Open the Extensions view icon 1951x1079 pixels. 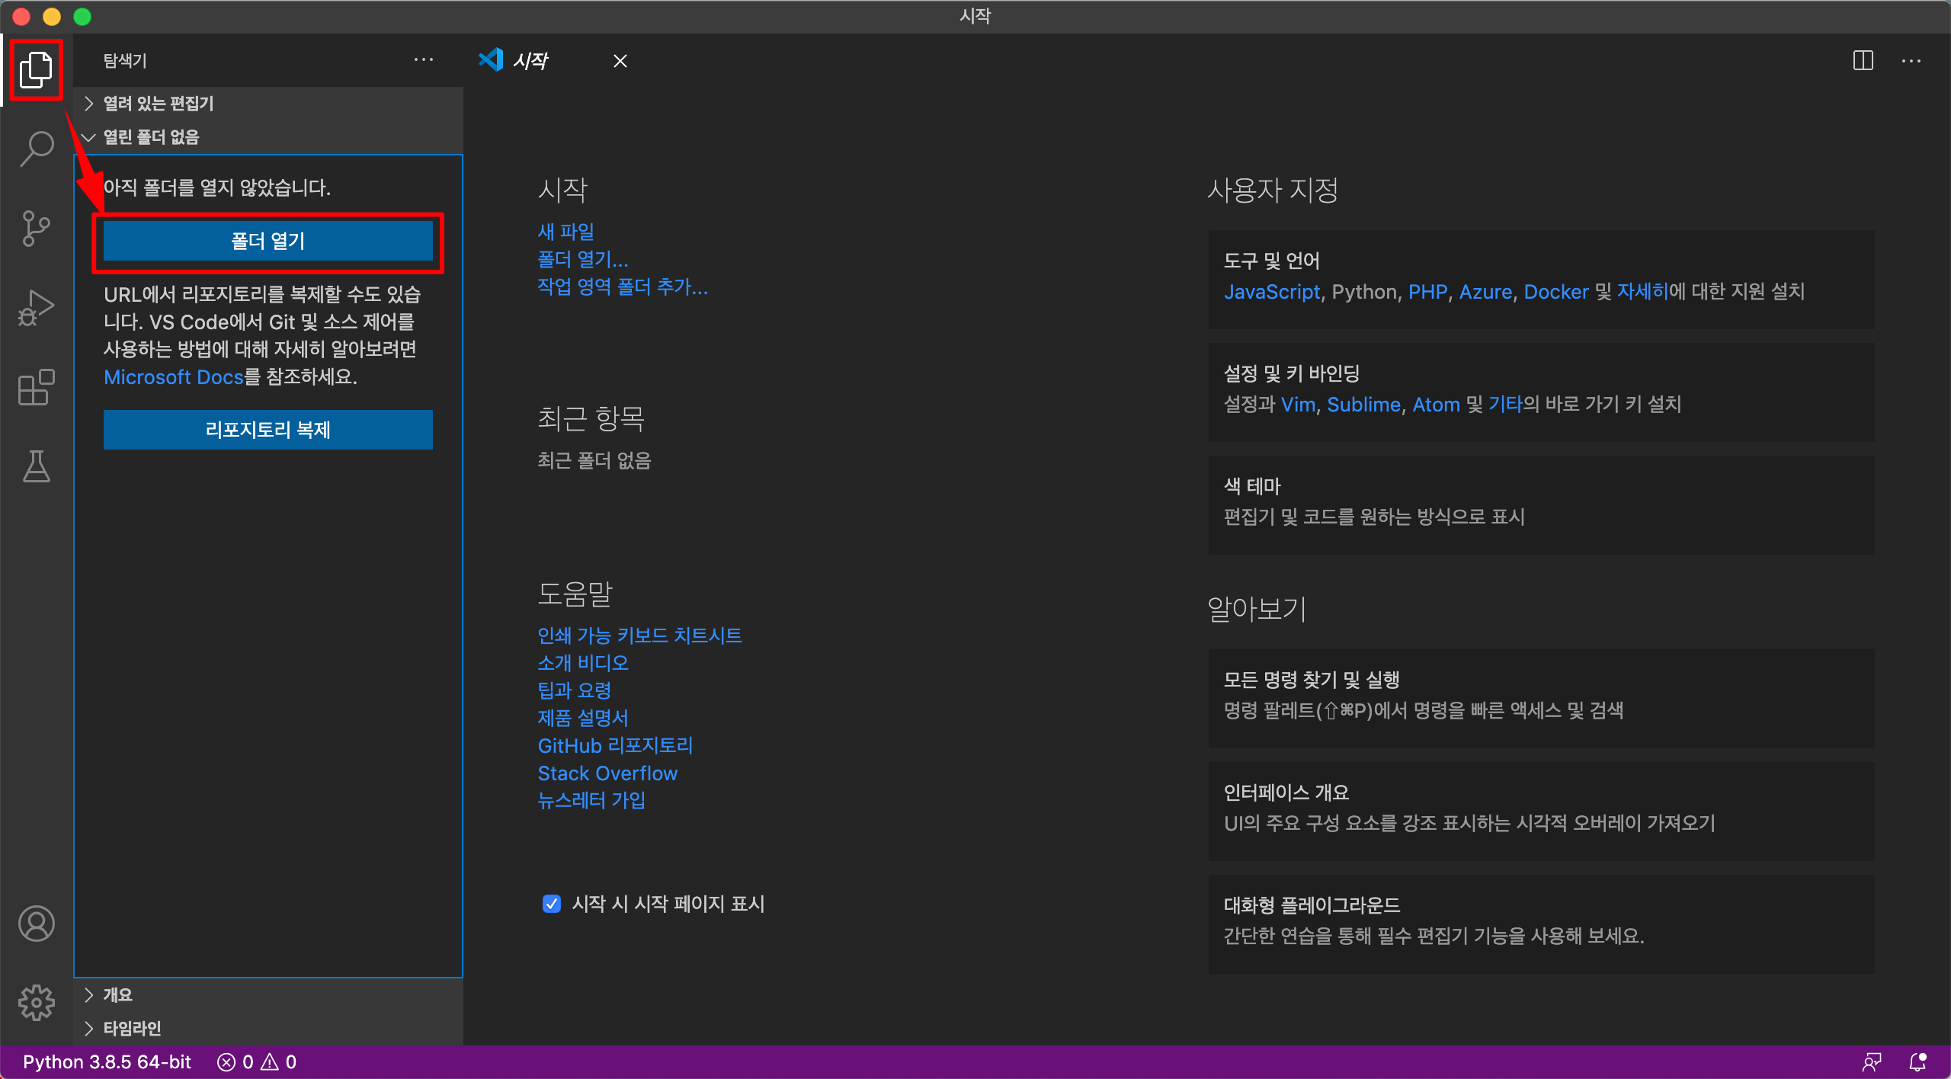click(36, 387)
